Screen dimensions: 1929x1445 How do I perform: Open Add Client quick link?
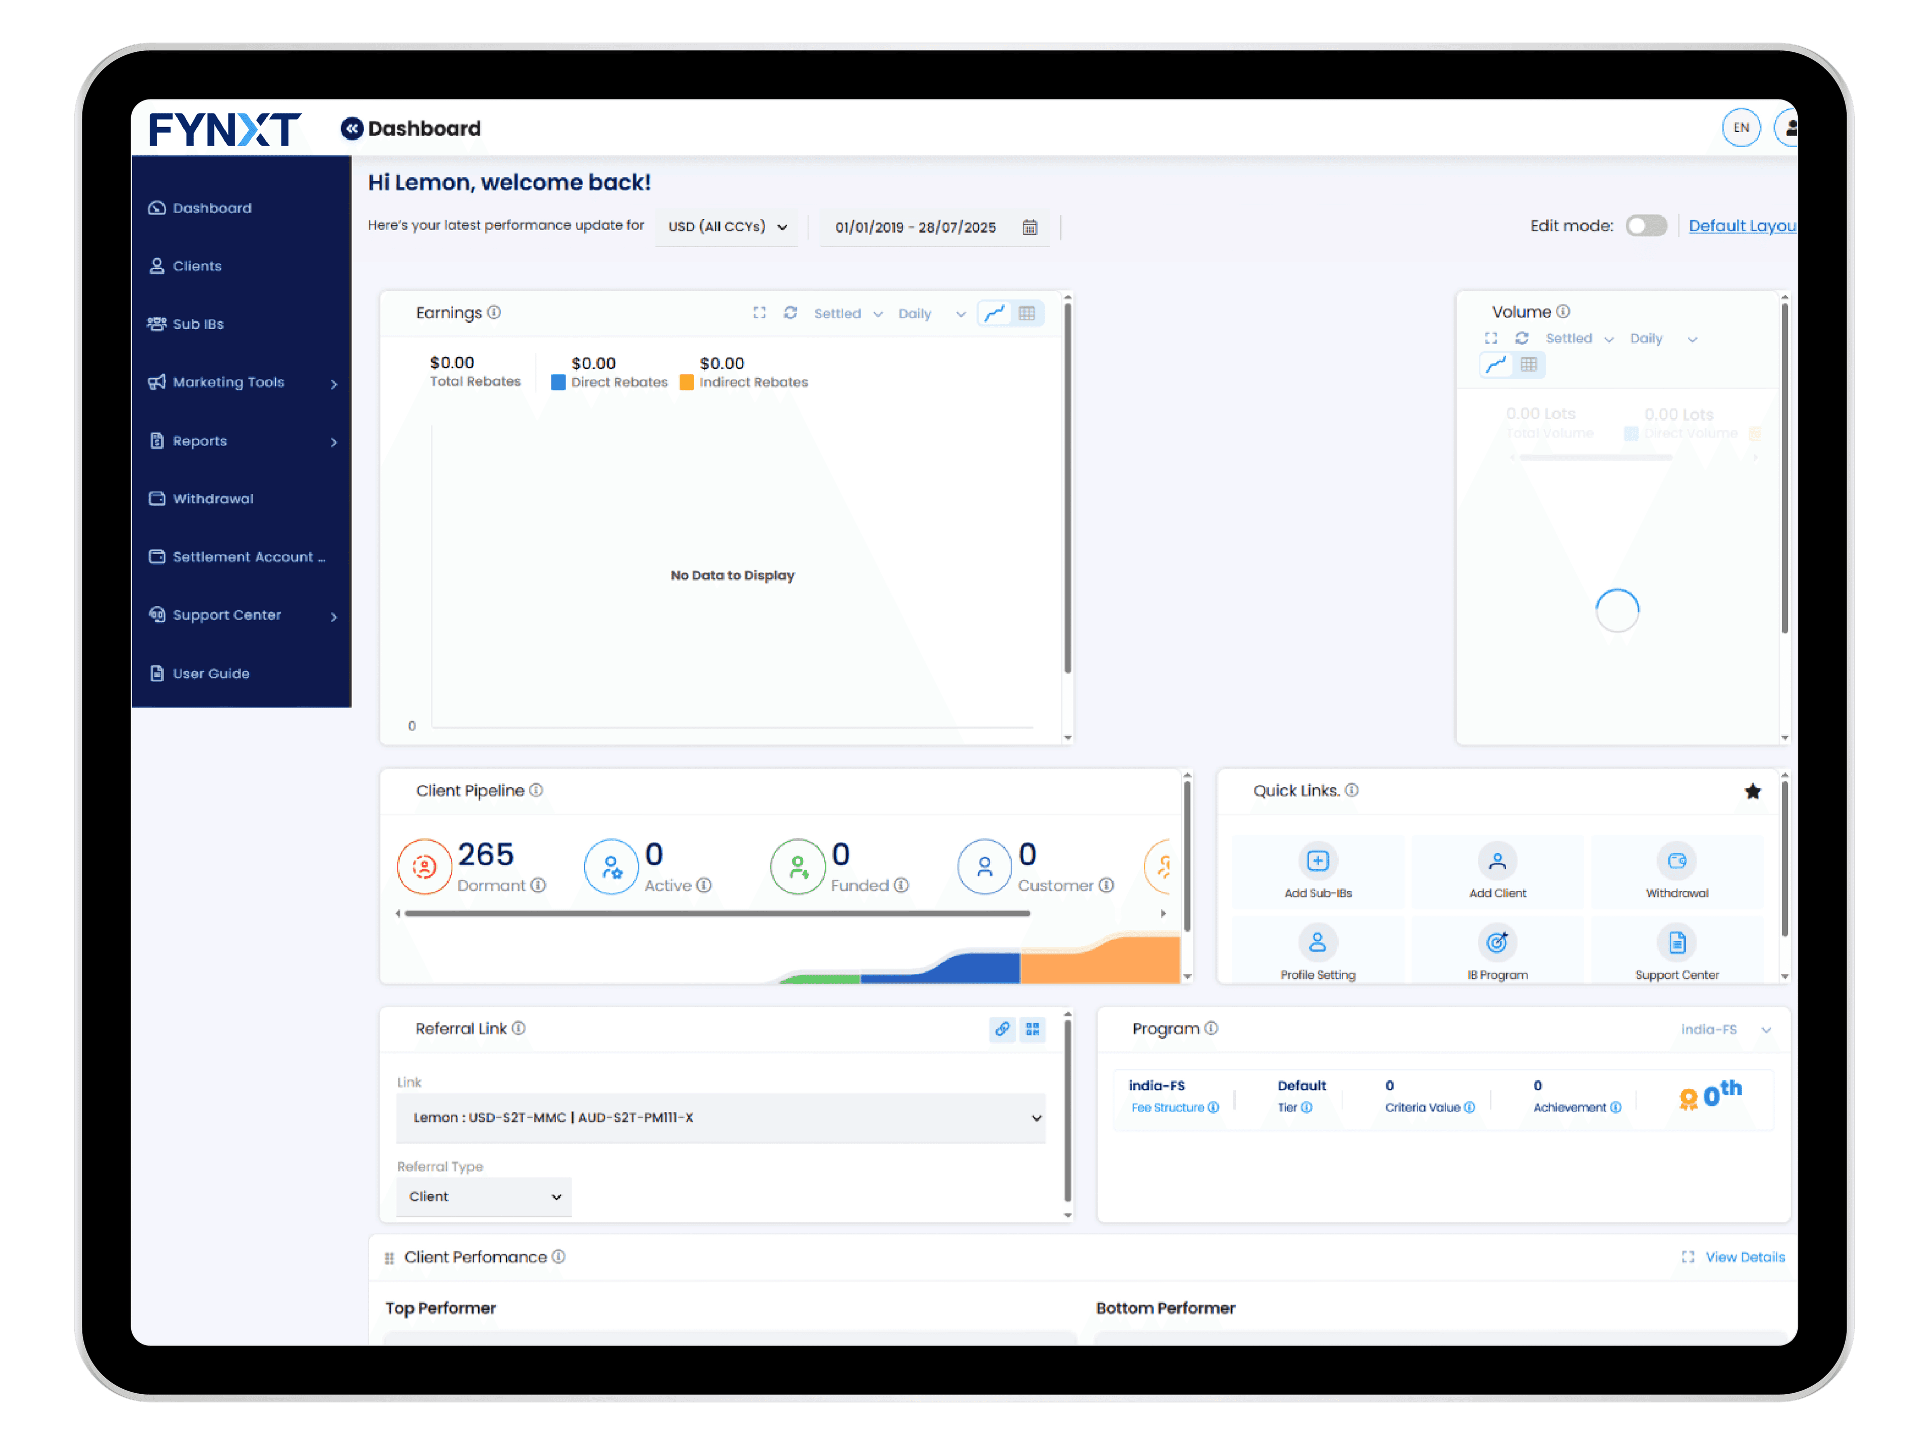click(1496, 871)
